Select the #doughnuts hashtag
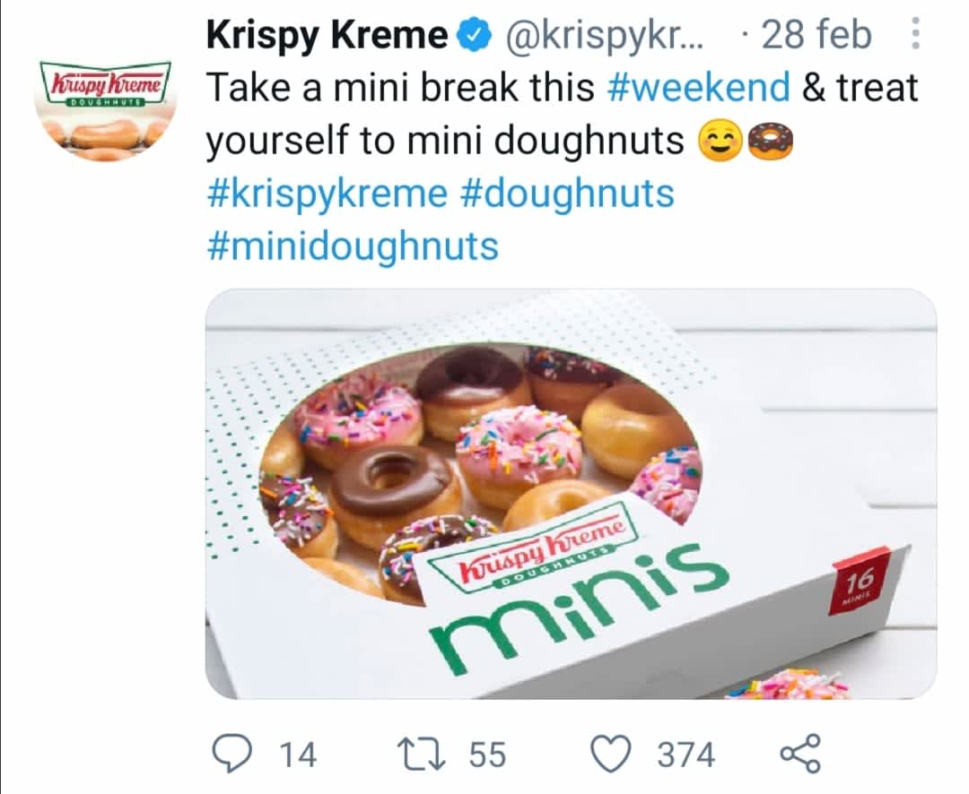 click(x=566, y=193)
